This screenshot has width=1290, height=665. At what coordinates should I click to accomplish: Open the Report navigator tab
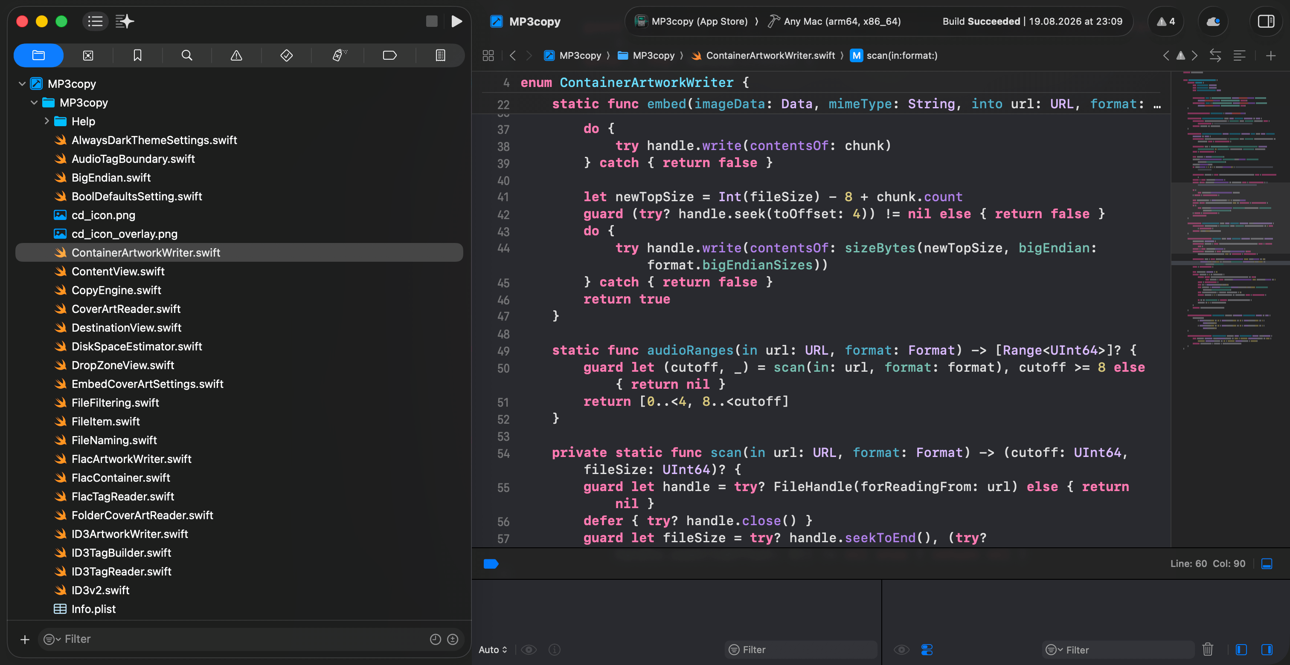click(440, 55)
